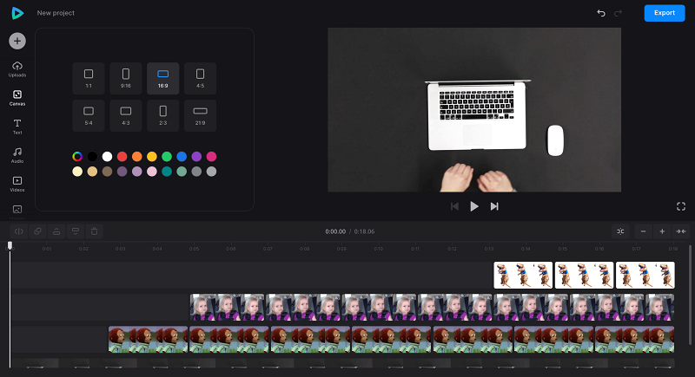Open the Uploads sidebar panel
The image size is (695, 377).
tap(17, 69)
